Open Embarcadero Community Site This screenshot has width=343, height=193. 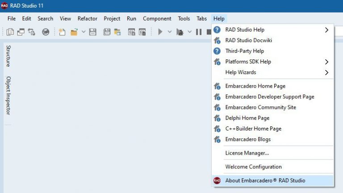pos(273,107)
